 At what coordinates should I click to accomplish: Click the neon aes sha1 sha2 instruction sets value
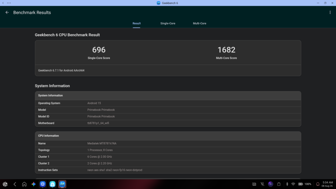click(x=115, y=170)
